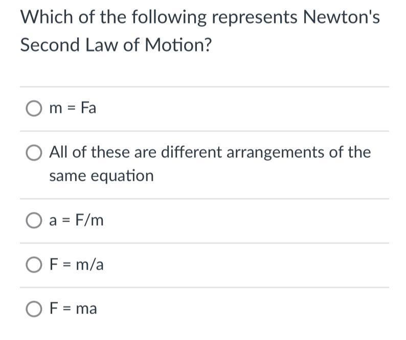The height and width of the screenshot is (340, 406).
Task: Click the question line 'Which of the following represents'
Action: coord(159,17)
